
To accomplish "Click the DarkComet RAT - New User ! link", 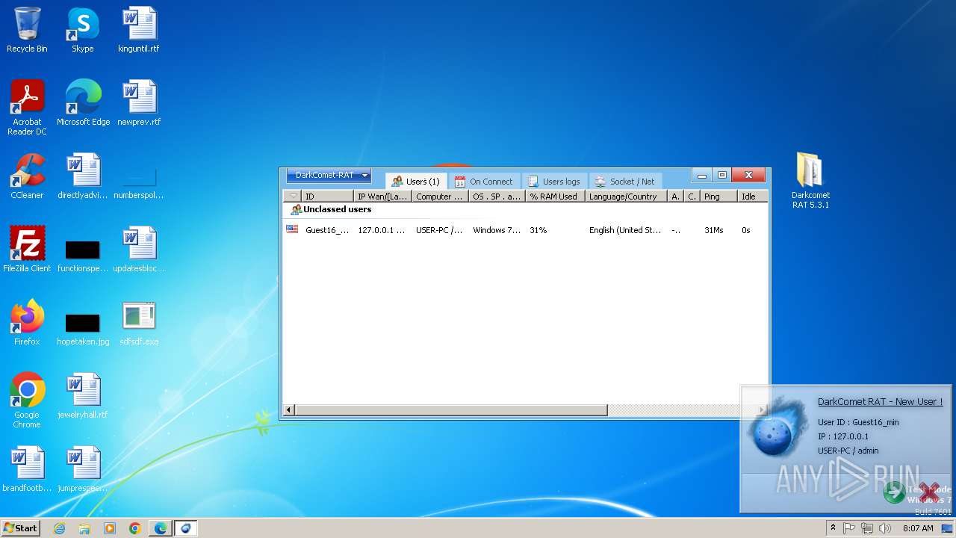I will point(880,402).
